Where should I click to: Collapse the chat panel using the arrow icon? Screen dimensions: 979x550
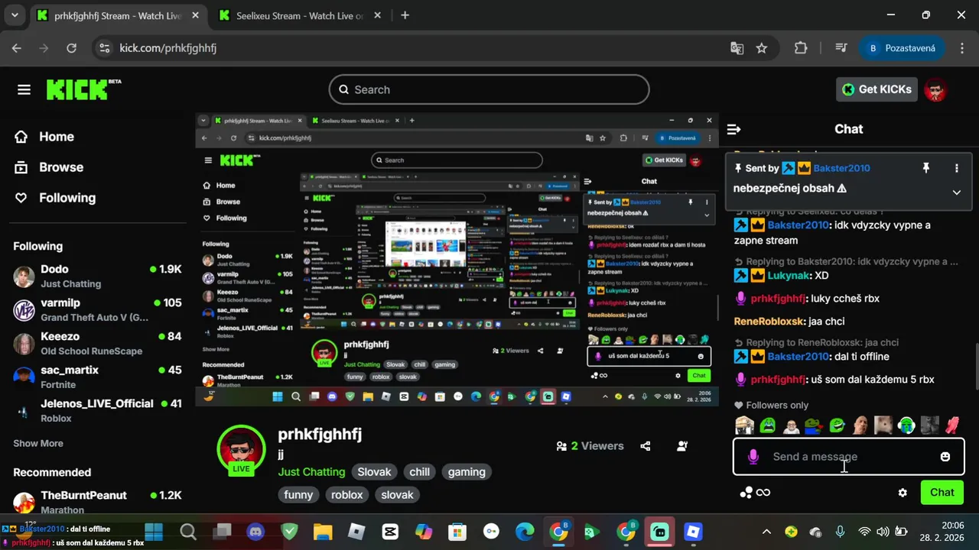pos(733,129)
